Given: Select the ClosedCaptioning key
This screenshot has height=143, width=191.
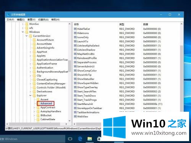Looking at the screenshot, I should [x=47, y=80].
